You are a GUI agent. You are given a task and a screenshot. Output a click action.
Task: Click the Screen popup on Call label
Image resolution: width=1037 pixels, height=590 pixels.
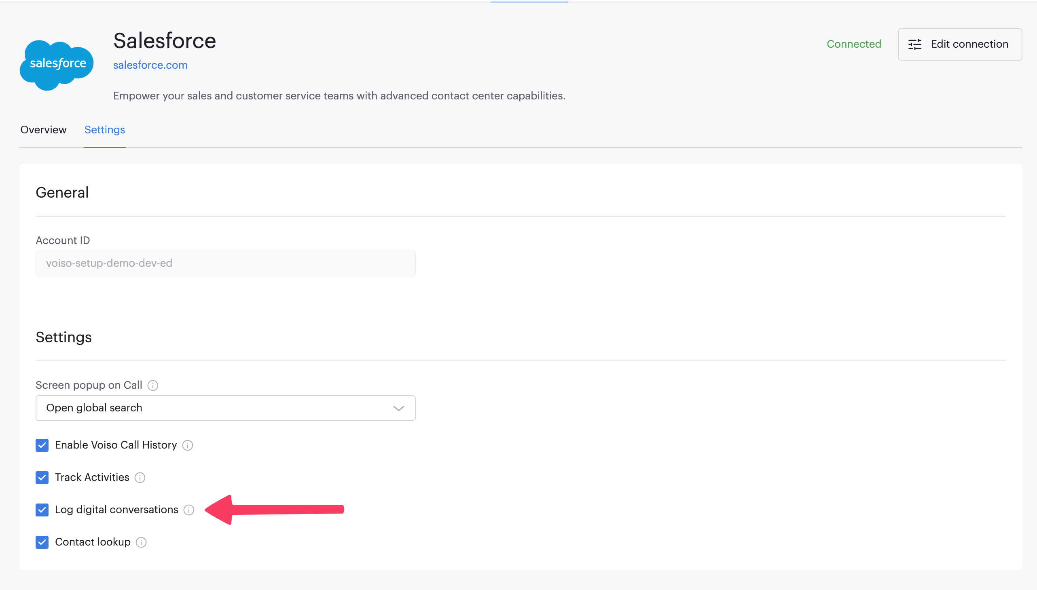point(89,386)
